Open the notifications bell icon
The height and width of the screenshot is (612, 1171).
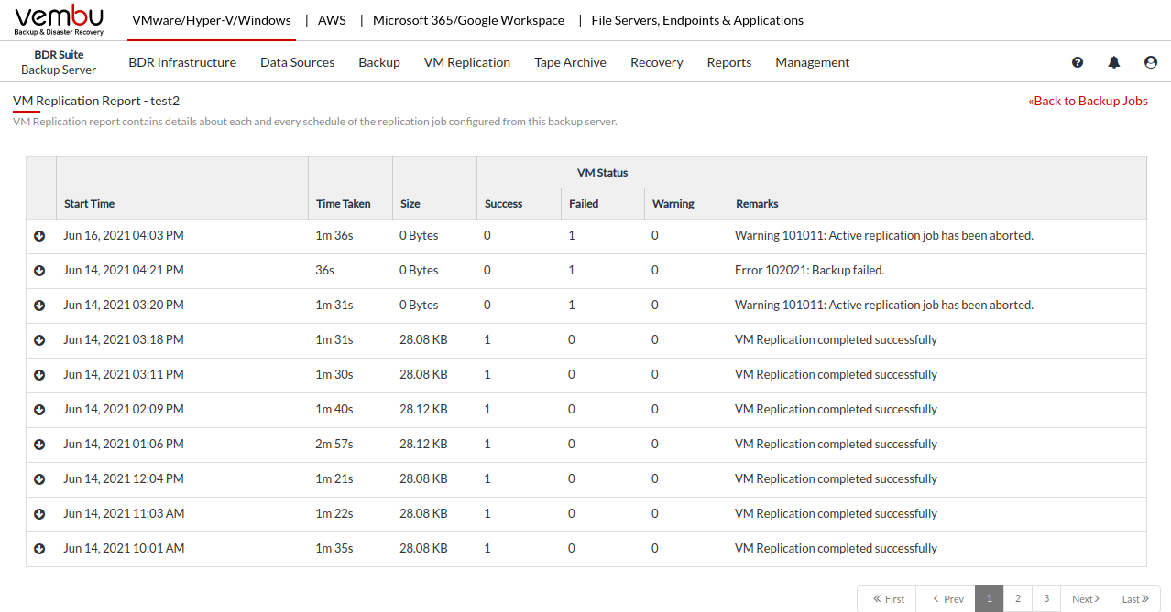click(x=1114, y=62)
